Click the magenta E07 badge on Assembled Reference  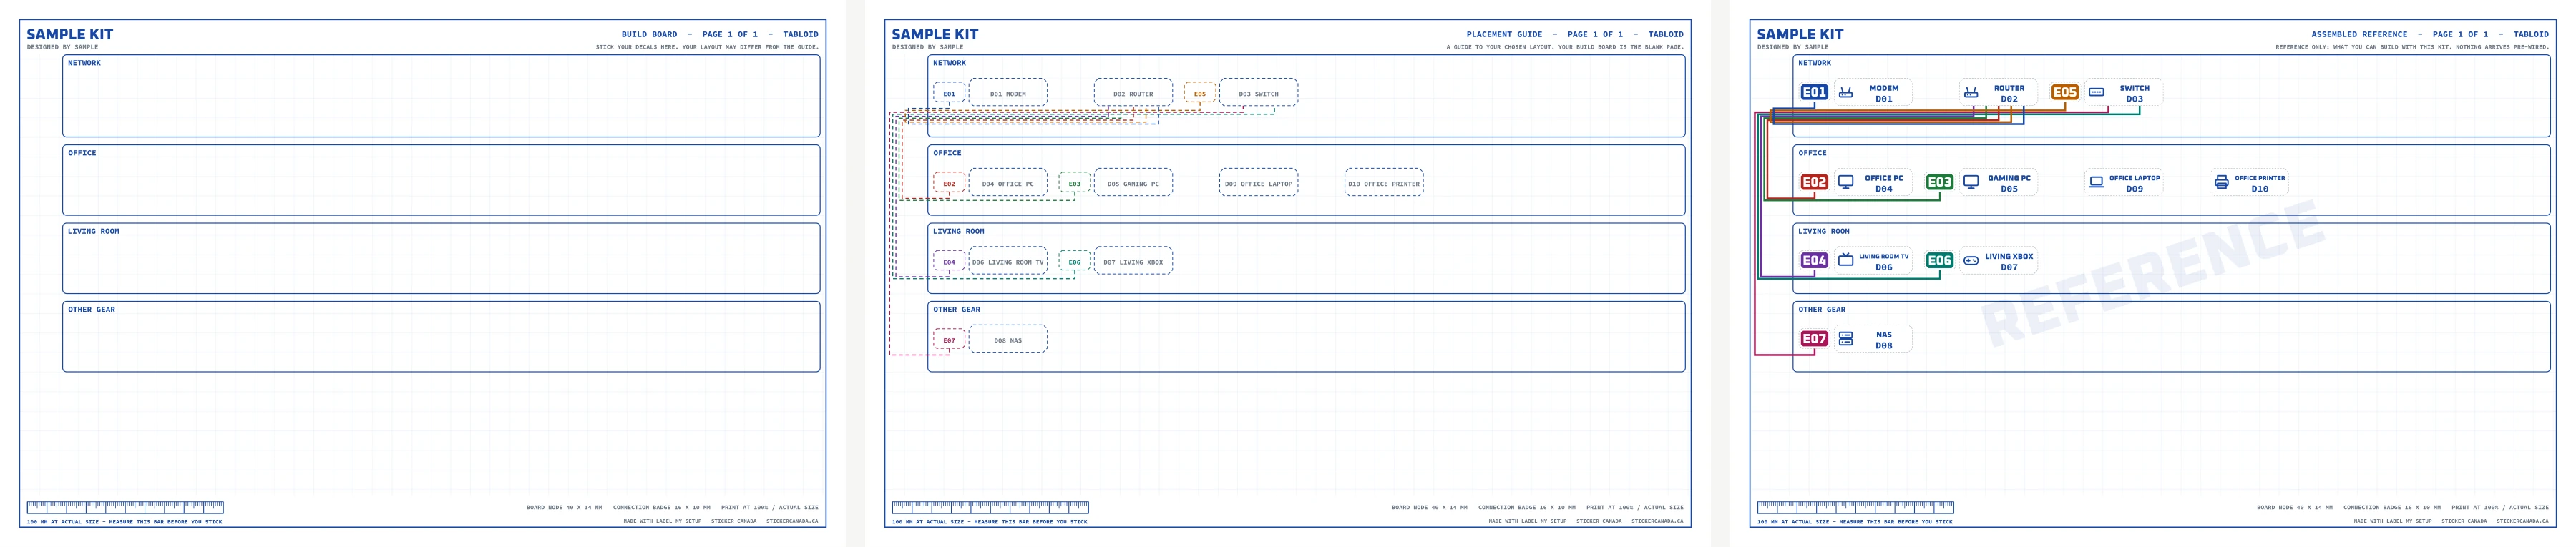pos(1814,339)
